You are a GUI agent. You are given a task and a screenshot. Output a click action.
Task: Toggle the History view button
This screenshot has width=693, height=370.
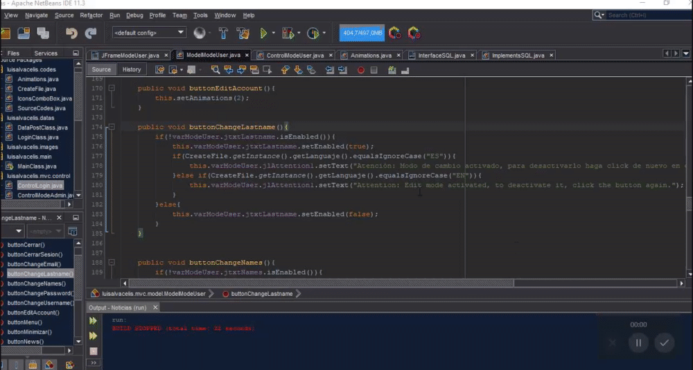[132, 69]
